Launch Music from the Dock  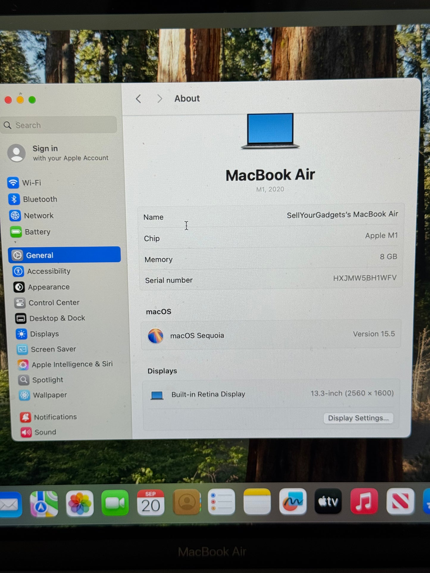point(364,501)
